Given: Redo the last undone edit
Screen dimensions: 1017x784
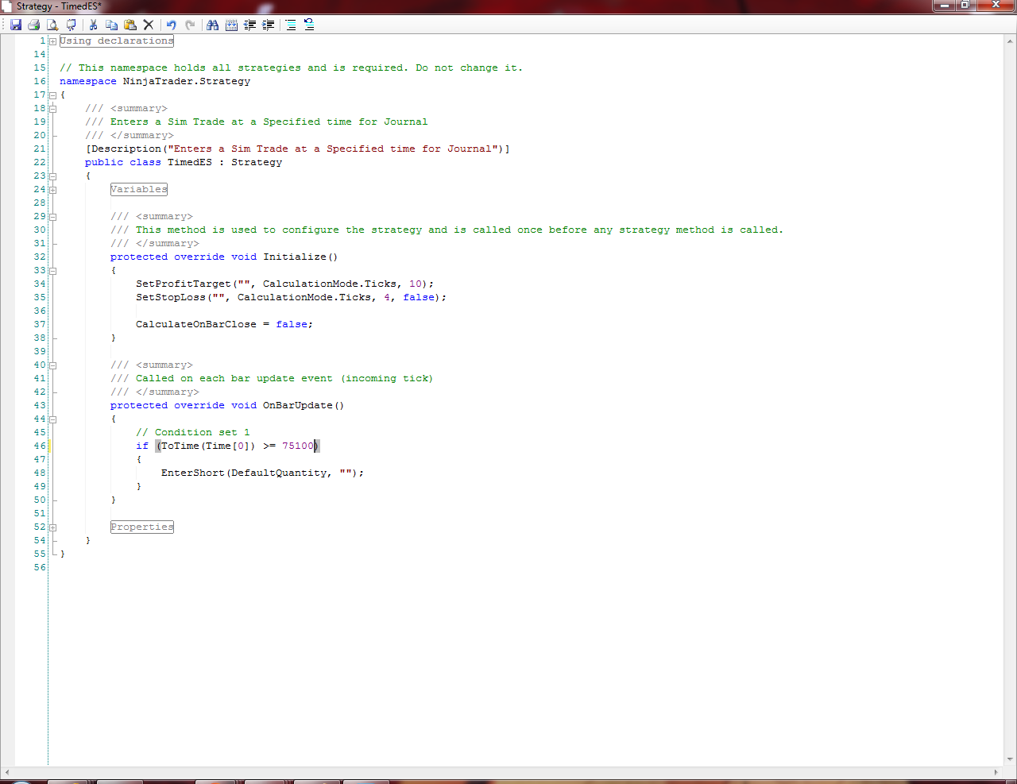Looking at the screenshot, I should pos(190,25).
